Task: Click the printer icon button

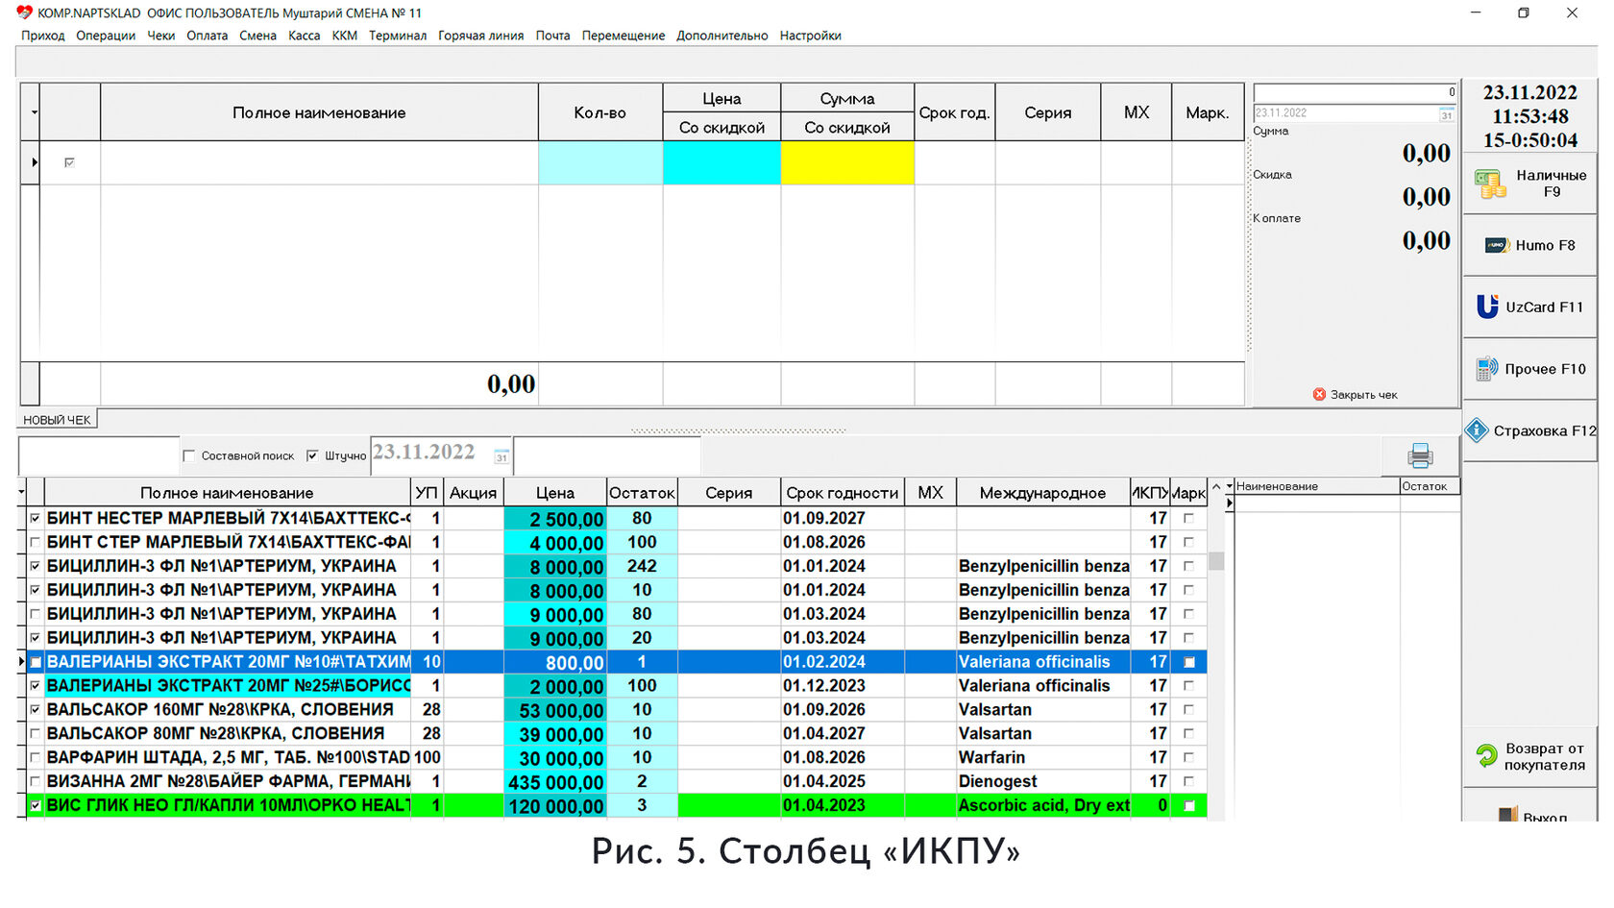Action: (1420, 455)
